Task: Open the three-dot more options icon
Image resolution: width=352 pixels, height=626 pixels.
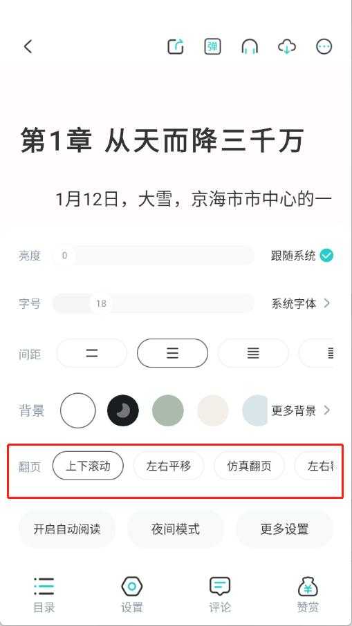Action: pos(324,47)
